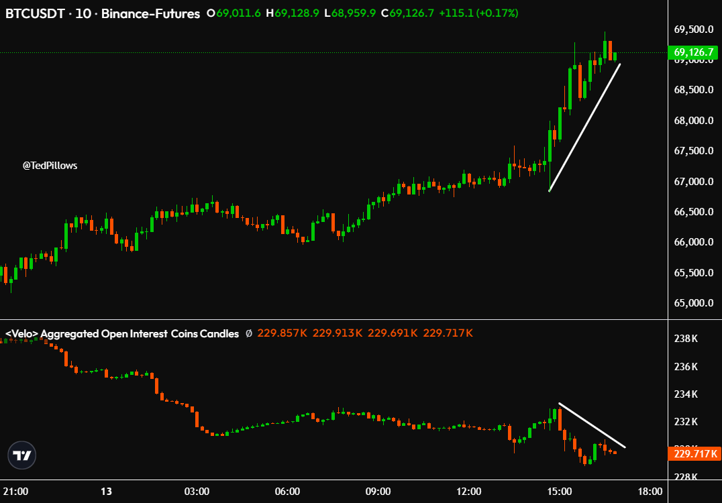Viewport: 722px width, 503px height.
Task: Click the 238 K open interest axis label
Action: 686,339
